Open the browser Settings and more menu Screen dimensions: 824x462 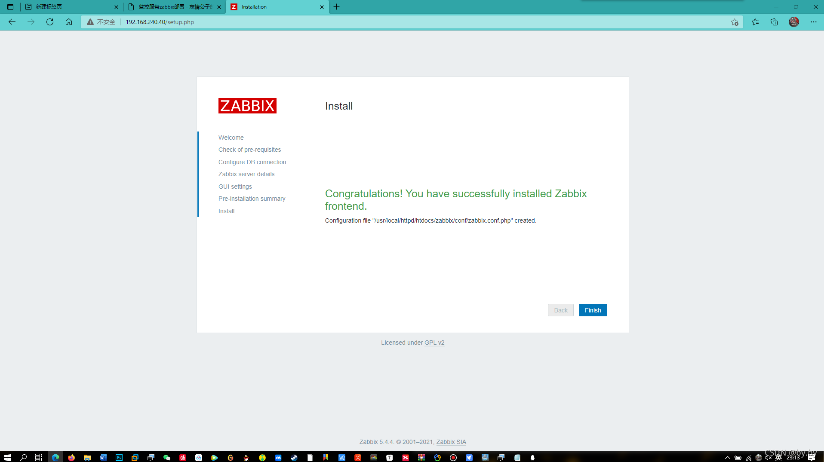click(x=814, y=22)
